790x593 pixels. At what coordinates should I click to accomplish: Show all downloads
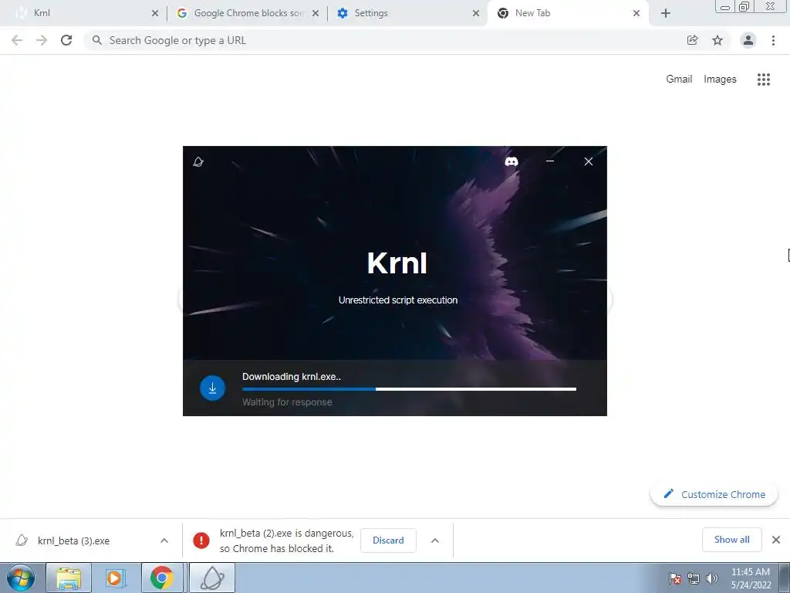[731, 540]
